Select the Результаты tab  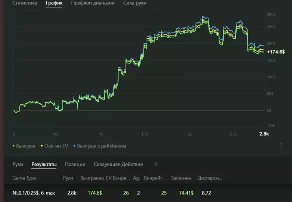44,164
